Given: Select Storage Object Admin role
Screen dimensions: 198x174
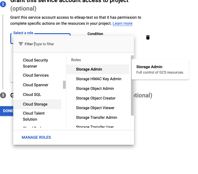Looking at the screenshot, I should [95, 88].
